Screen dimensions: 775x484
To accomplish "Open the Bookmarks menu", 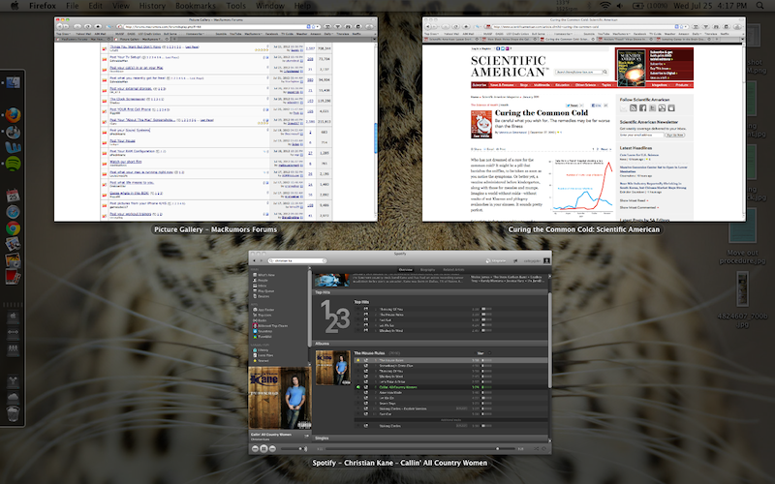I will pos(196,6).
